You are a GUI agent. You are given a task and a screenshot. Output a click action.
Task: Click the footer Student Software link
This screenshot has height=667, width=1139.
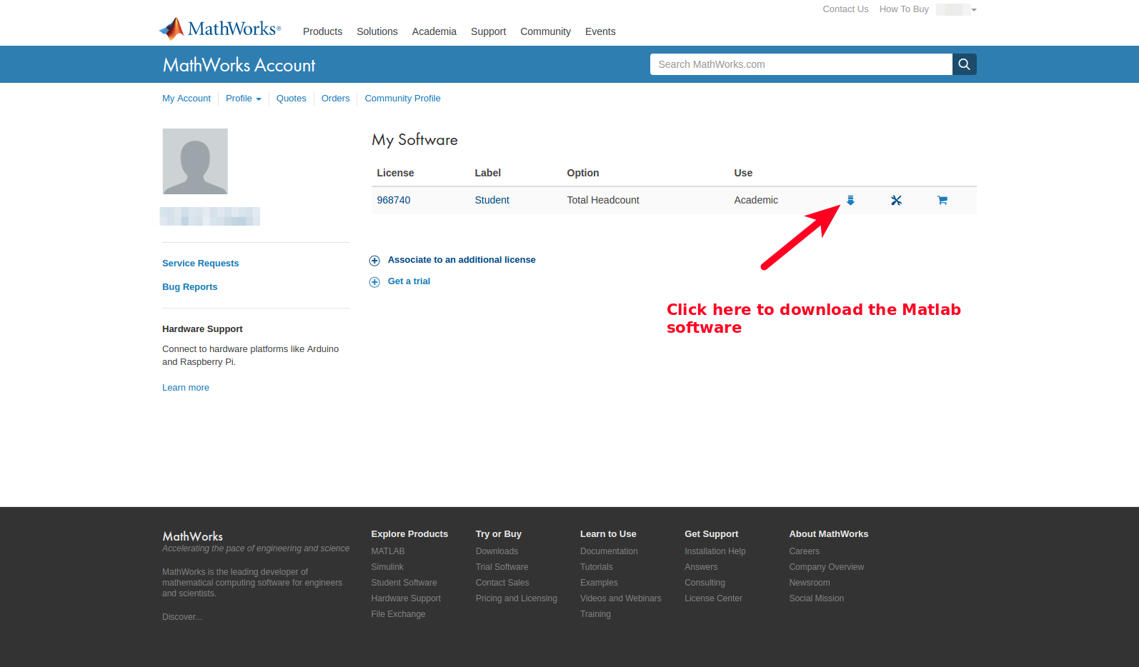click(x=404, y=583)
